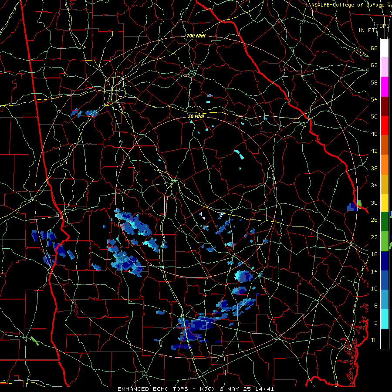Click the "66" legend value
Viewport: 392px width, 392px height.
point(374,48)
